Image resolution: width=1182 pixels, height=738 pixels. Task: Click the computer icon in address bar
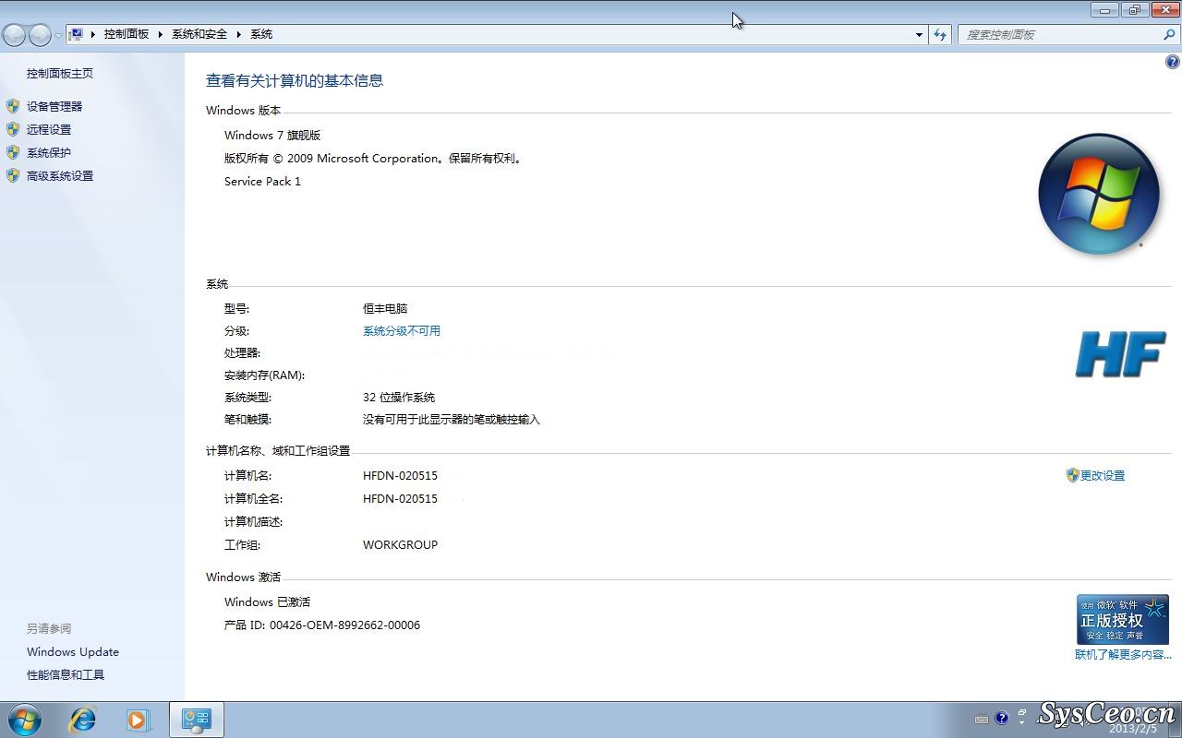77,34
